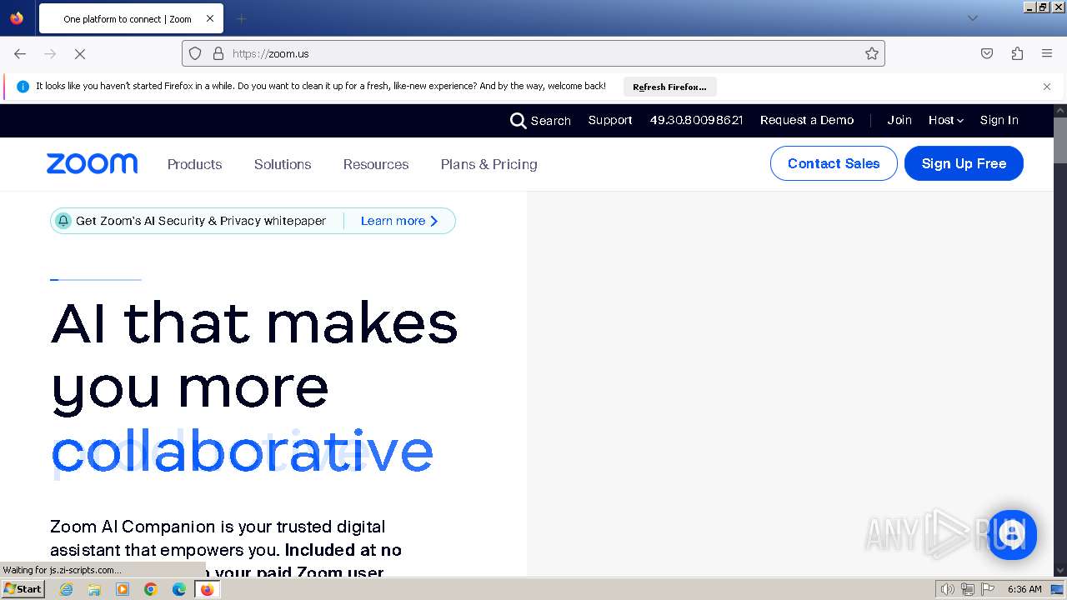This screenshot has width=1067, height=600.
Task: Click the phone number 49.30.80098621
Action: point(696,120)
